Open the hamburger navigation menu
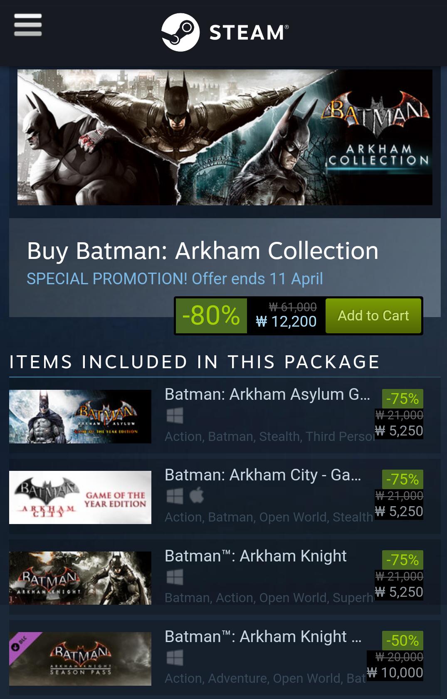Image resolution: width=447 pixels, height=699 pixels. 28,25
